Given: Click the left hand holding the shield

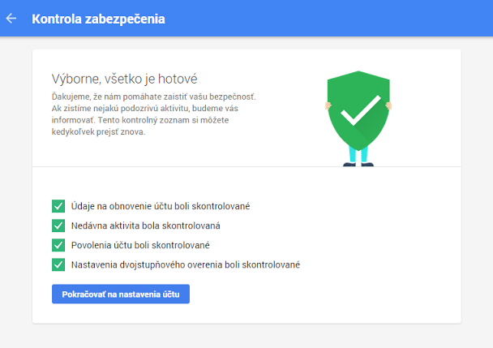Looking at the screenshot, I should [x=329, y=104].
